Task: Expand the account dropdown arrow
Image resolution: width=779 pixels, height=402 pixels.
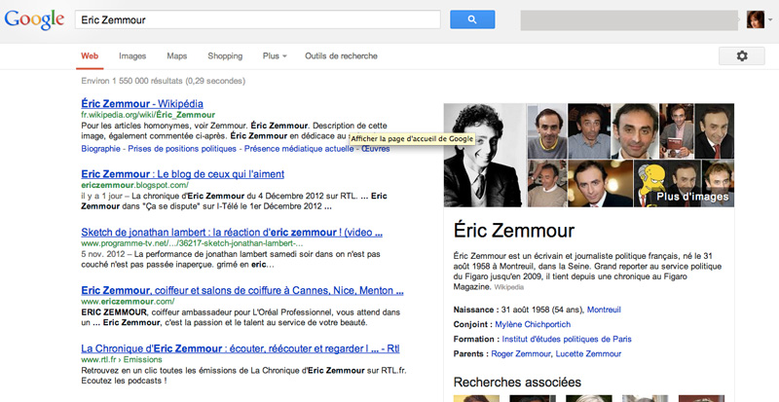Action: [770, 19]
